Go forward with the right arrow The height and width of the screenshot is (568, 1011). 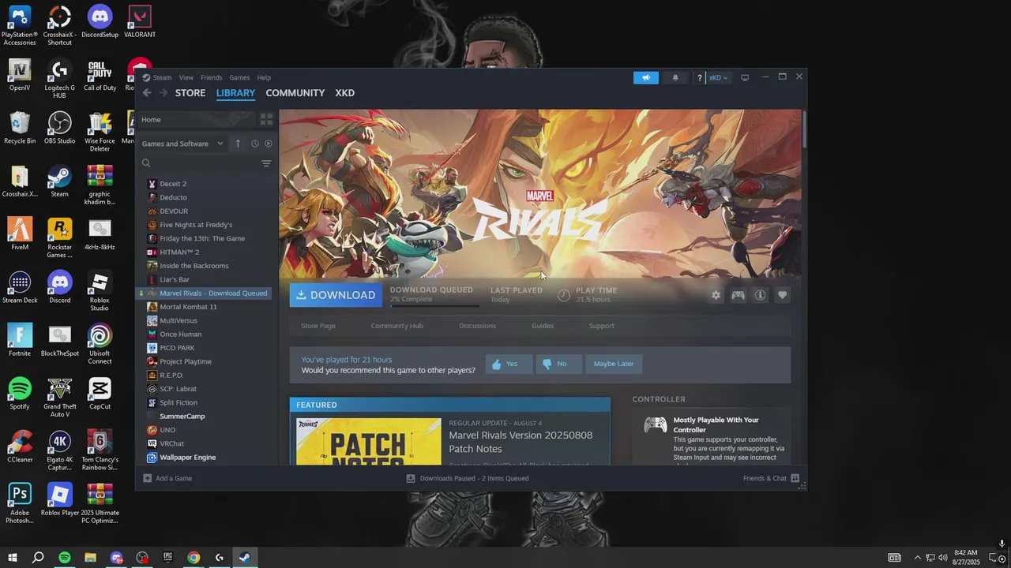pos(163,93)
